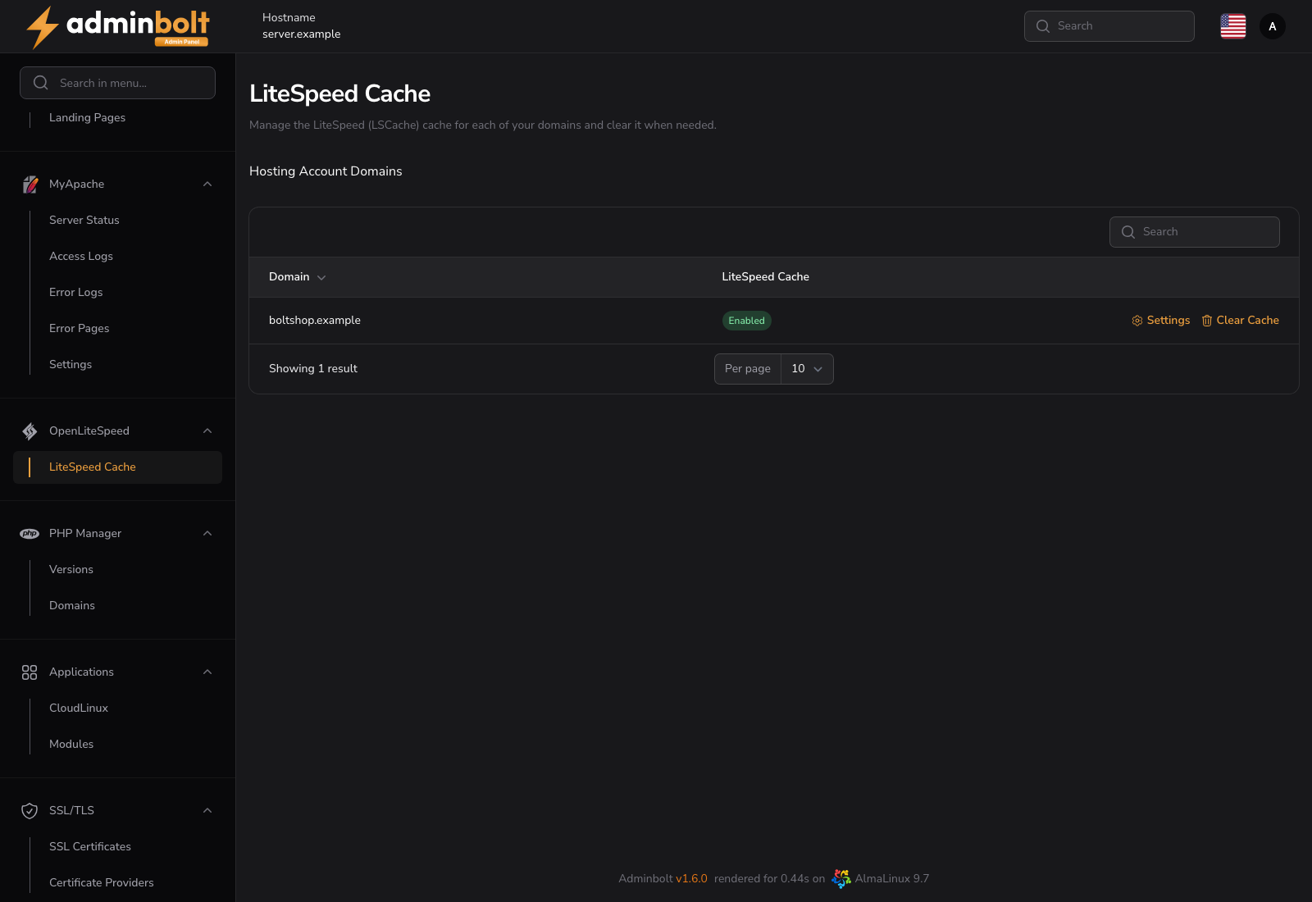Click the Showing 1 result text
This screenshot has width=1312, height=902.
(x=313, y=369)
